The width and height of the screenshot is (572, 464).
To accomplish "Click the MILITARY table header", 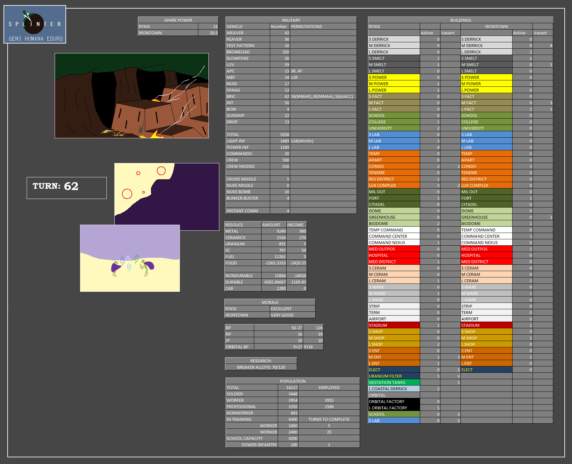I will tap(291, 20).
